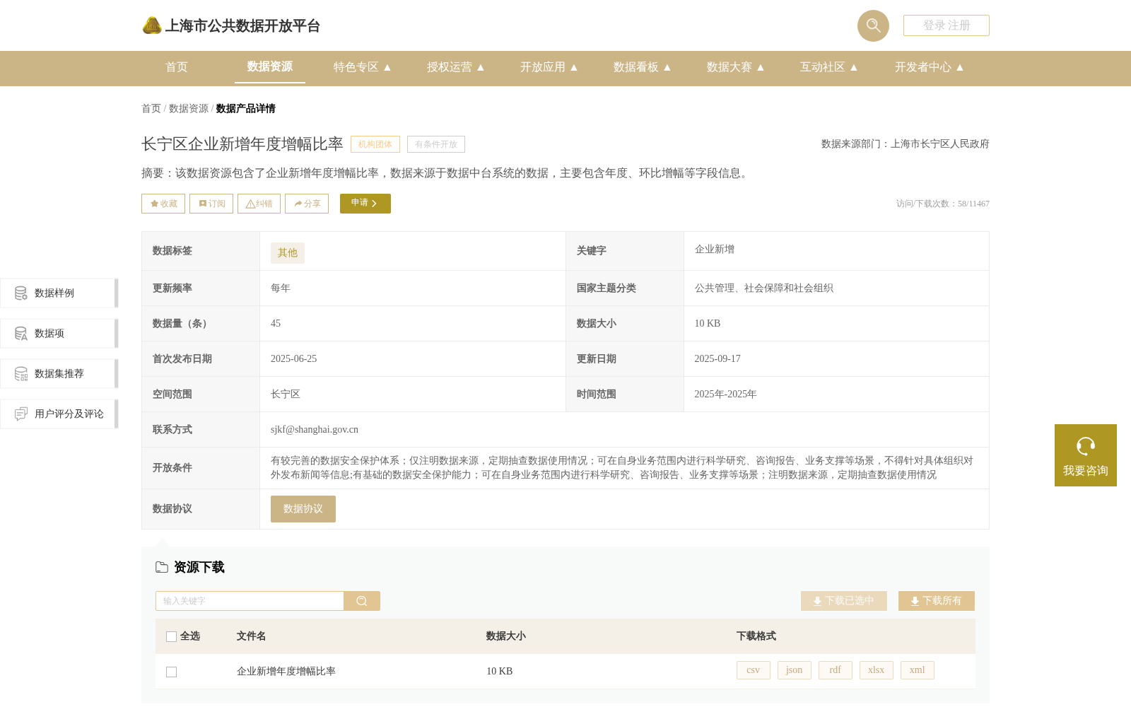Click the 企业新增年度增幅比率 file name
Viewport: 1131px width, 707px height.
[x=286, y=672]
